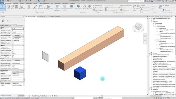The image size is (176, 99).
Task: Expand the Марка помещения dropdown
Action: pos(117,10)
